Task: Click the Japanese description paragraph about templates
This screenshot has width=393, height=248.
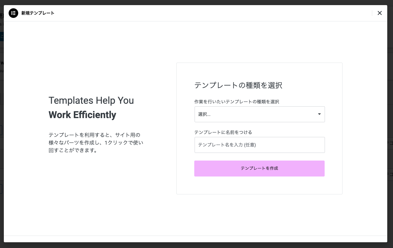Action: coord(96,143)
